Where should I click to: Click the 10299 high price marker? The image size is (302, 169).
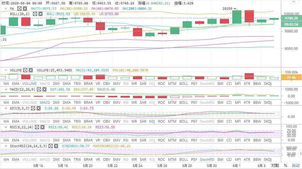pos(229,9)
